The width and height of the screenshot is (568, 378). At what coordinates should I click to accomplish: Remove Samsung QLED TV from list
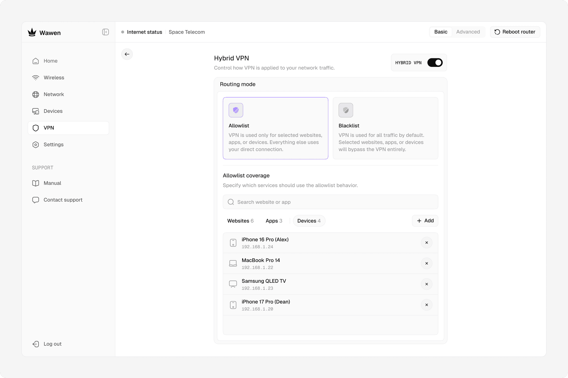point(427,284)
